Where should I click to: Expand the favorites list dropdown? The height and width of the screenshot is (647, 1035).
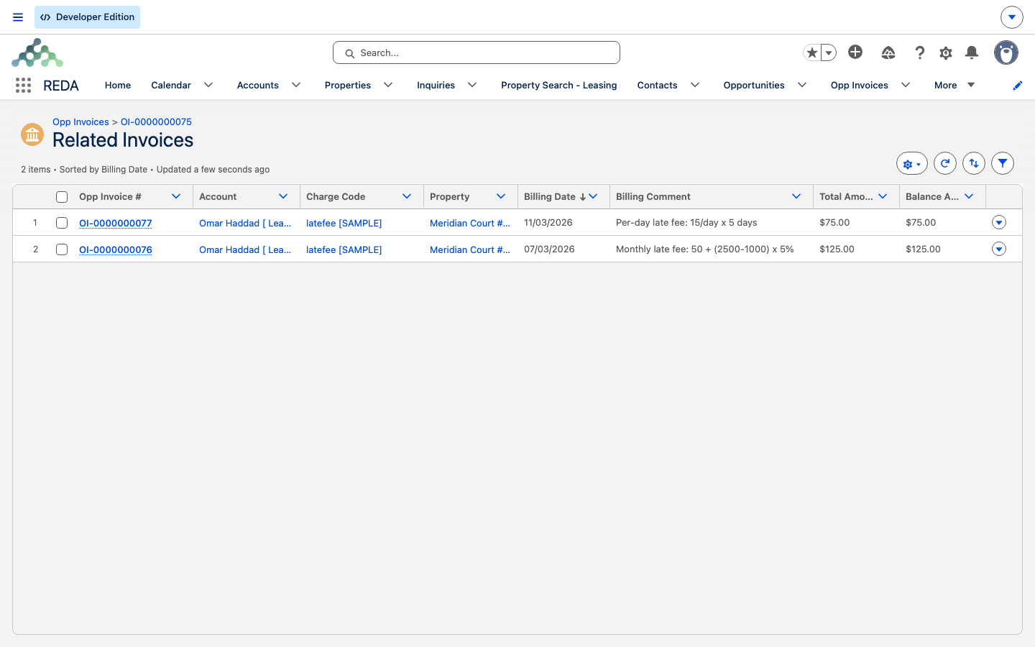tap(829, 52)
